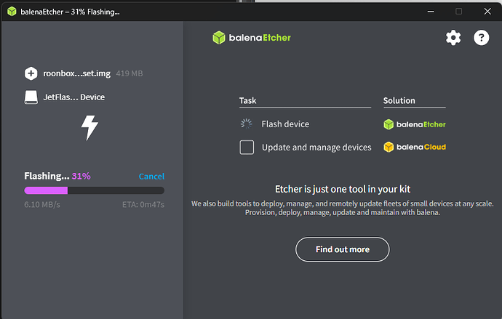Open the settings gear icon
The image size is (502, 319).
click(x=453, y=38)
